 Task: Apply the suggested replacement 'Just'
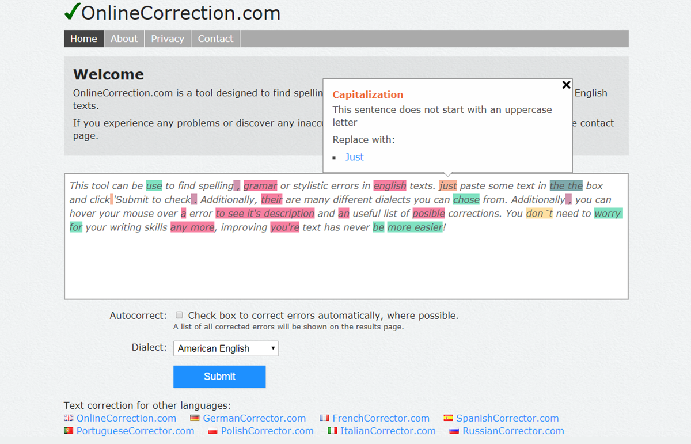pyautogui.click(x=354, y=157)
